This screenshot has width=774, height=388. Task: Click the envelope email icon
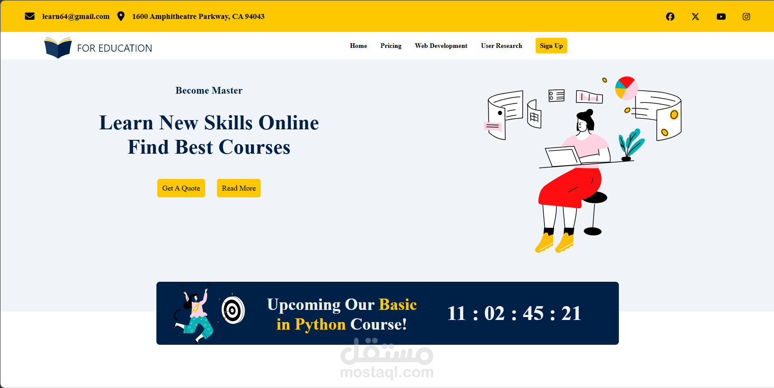(x=29, y=16)
